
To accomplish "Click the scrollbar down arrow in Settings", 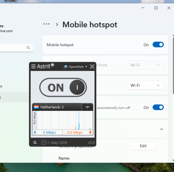I will tap(173, 160).
